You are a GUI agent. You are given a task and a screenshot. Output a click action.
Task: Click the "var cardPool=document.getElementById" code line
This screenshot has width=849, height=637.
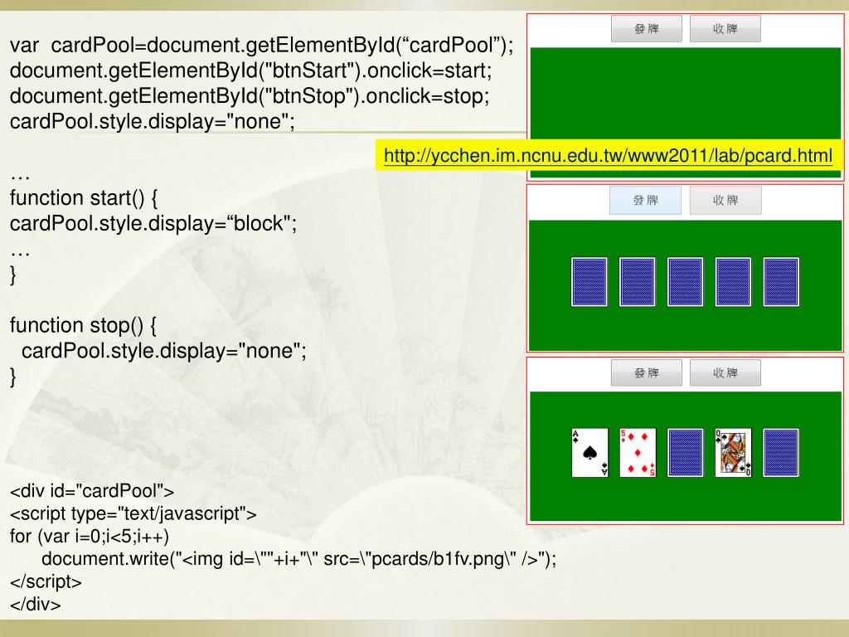point(261,46)
